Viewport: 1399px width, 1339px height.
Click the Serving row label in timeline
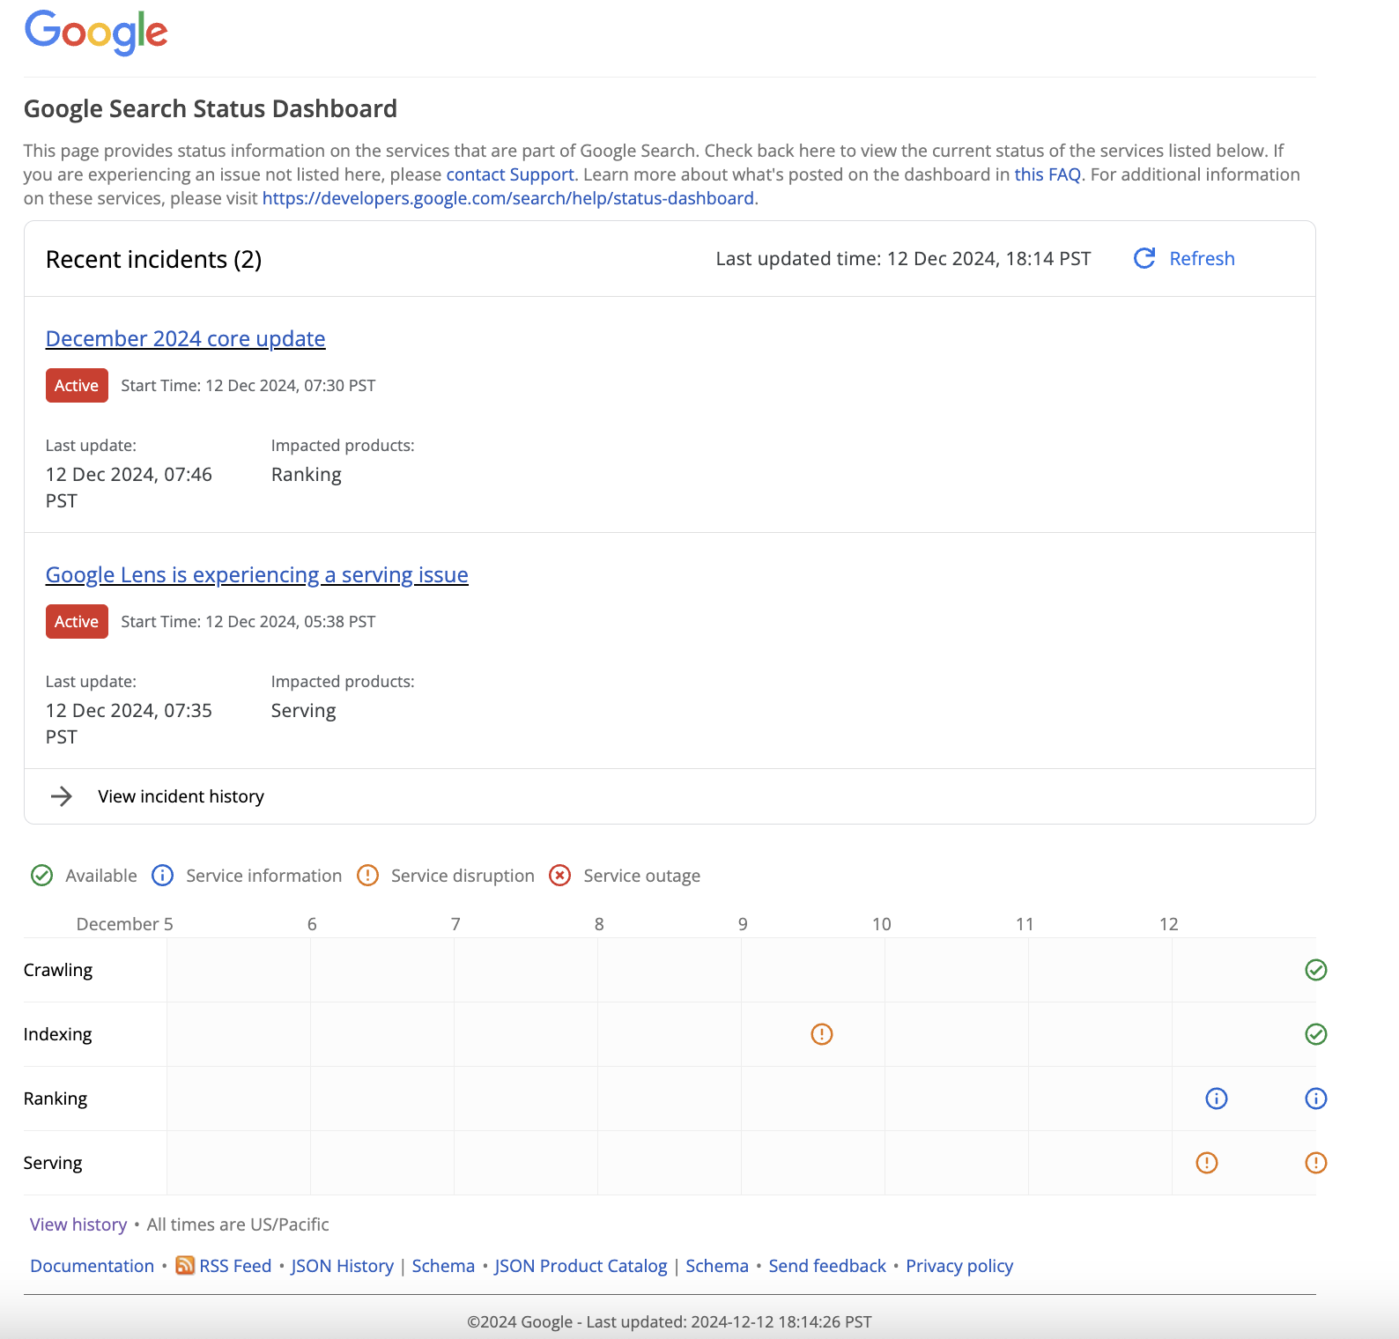[53, 1163]
